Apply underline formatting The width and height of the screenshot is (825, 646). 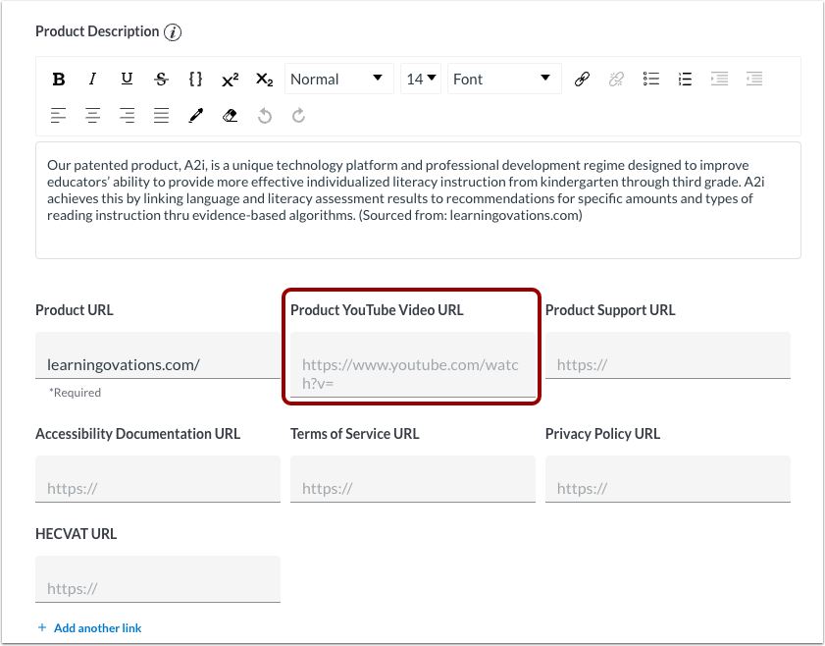[x=127, y=79]
